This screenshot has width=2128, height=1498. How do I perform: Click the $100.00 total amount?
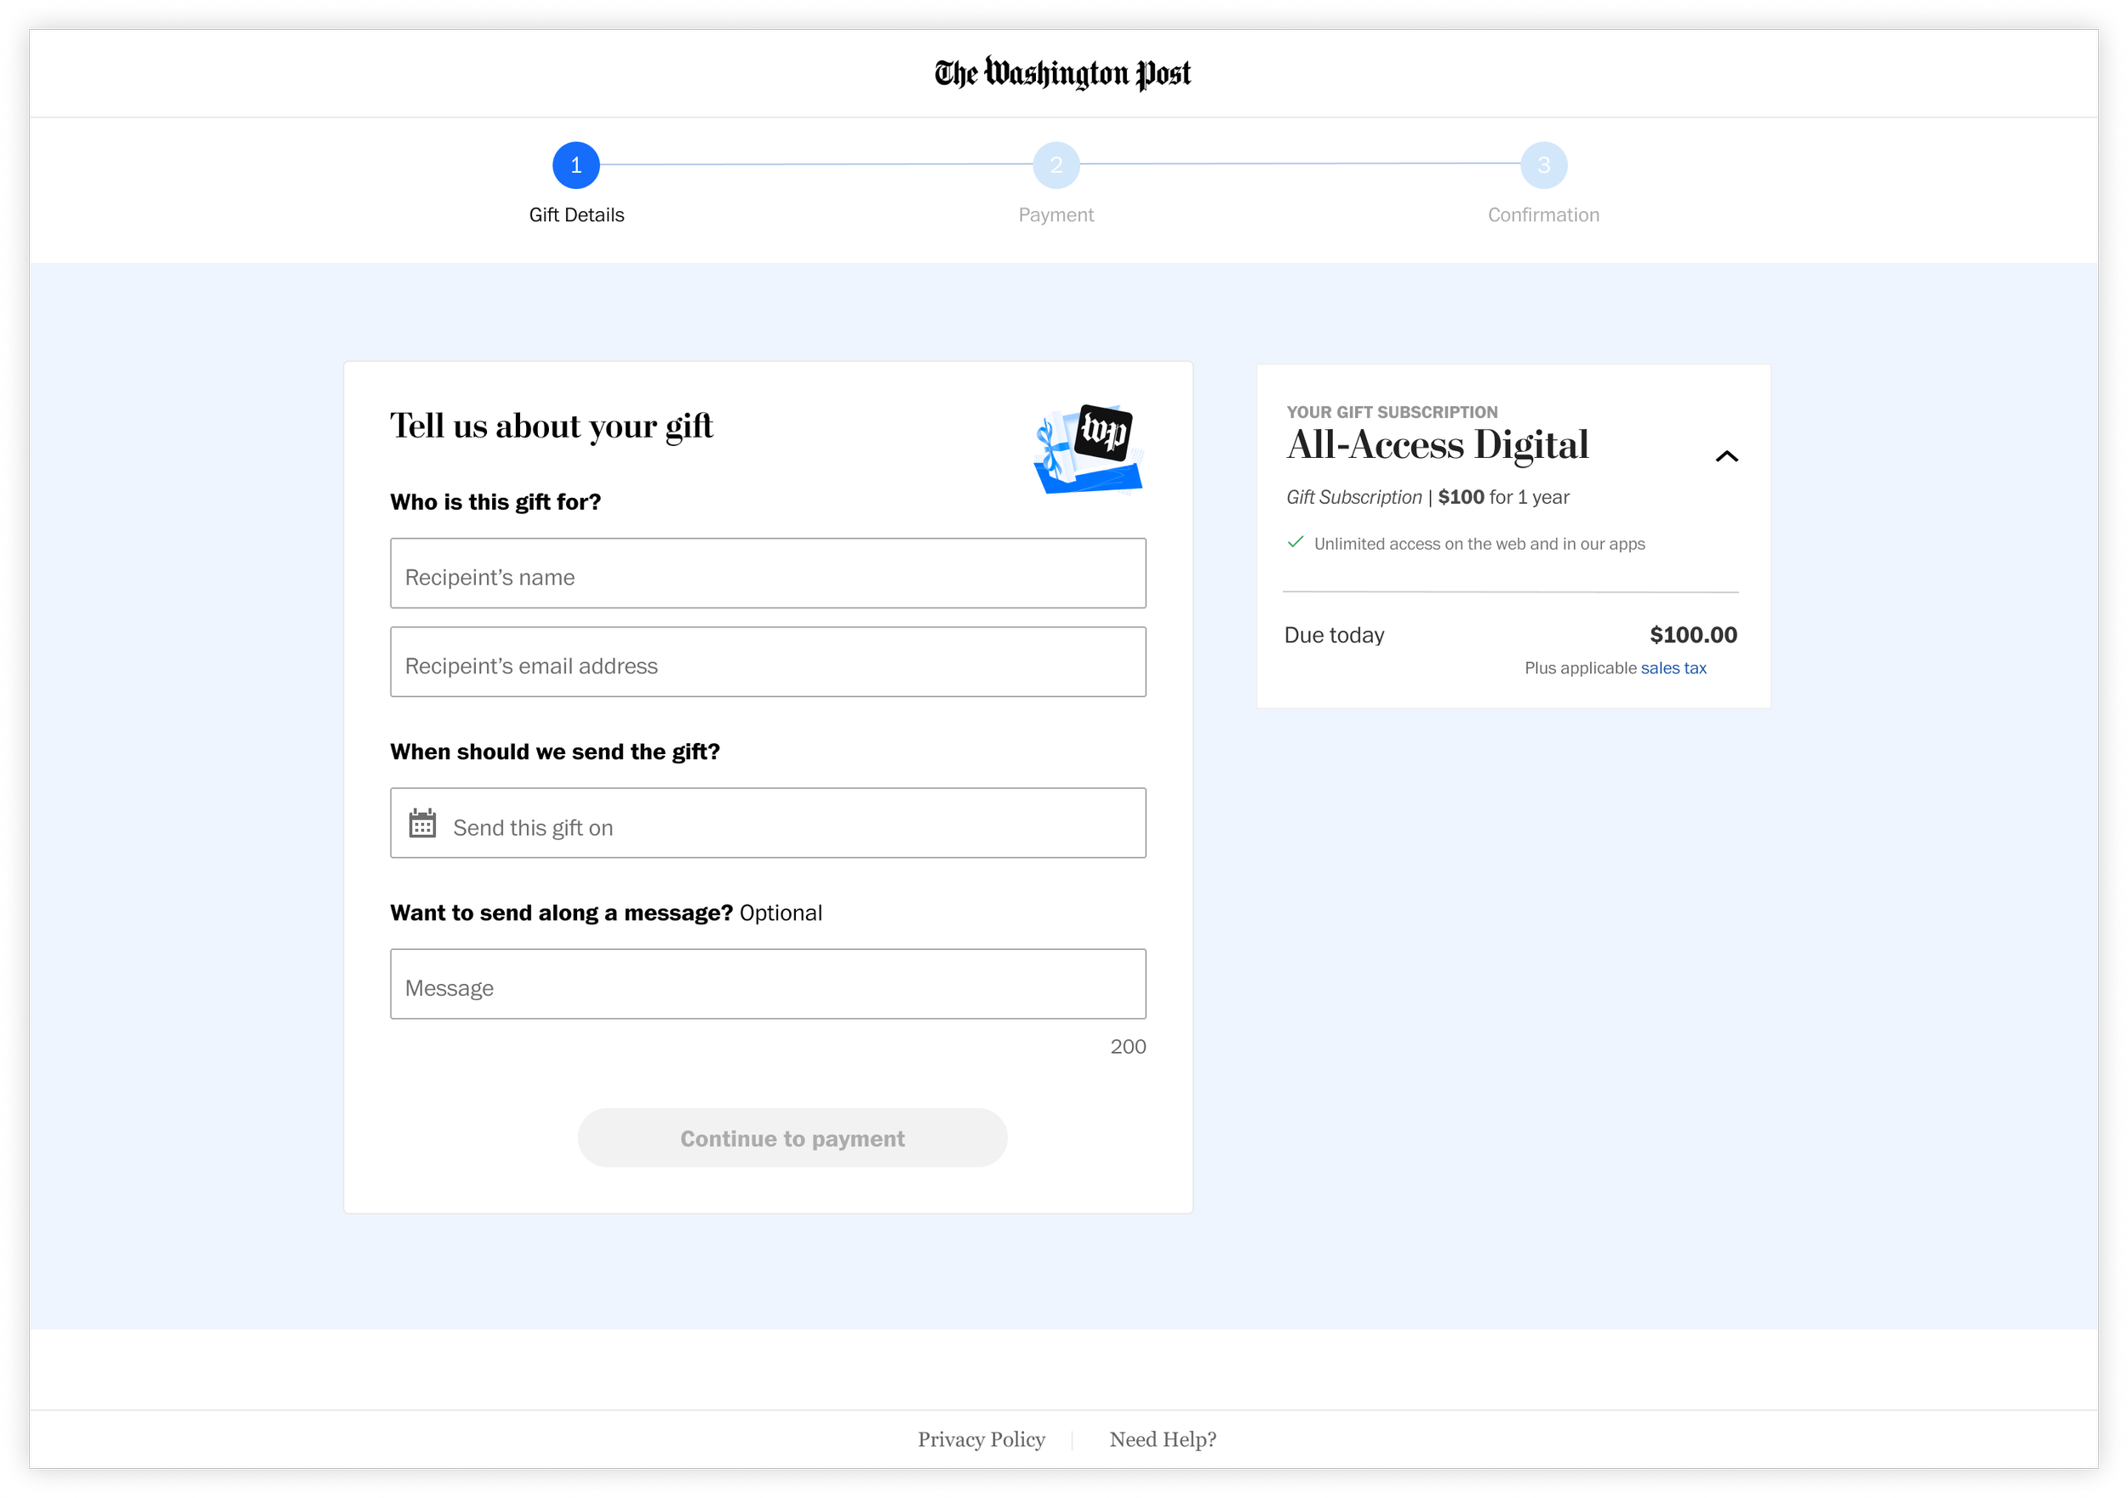pos(1693,635)
